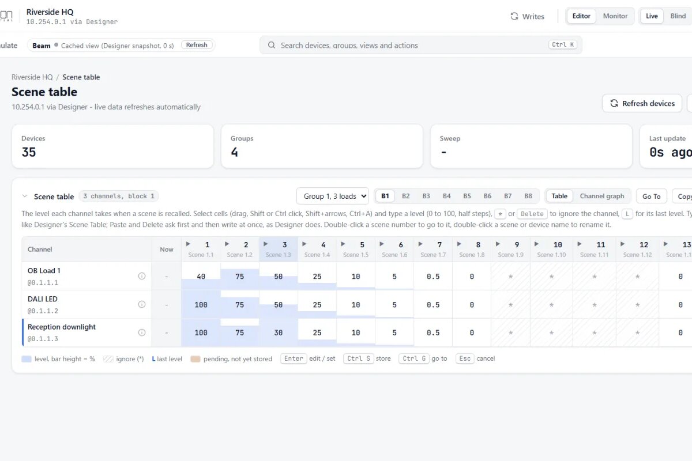This screenshot has width=692, height=461.
Task: Focus the search devices input field
Action: click(x=421, y=45)
